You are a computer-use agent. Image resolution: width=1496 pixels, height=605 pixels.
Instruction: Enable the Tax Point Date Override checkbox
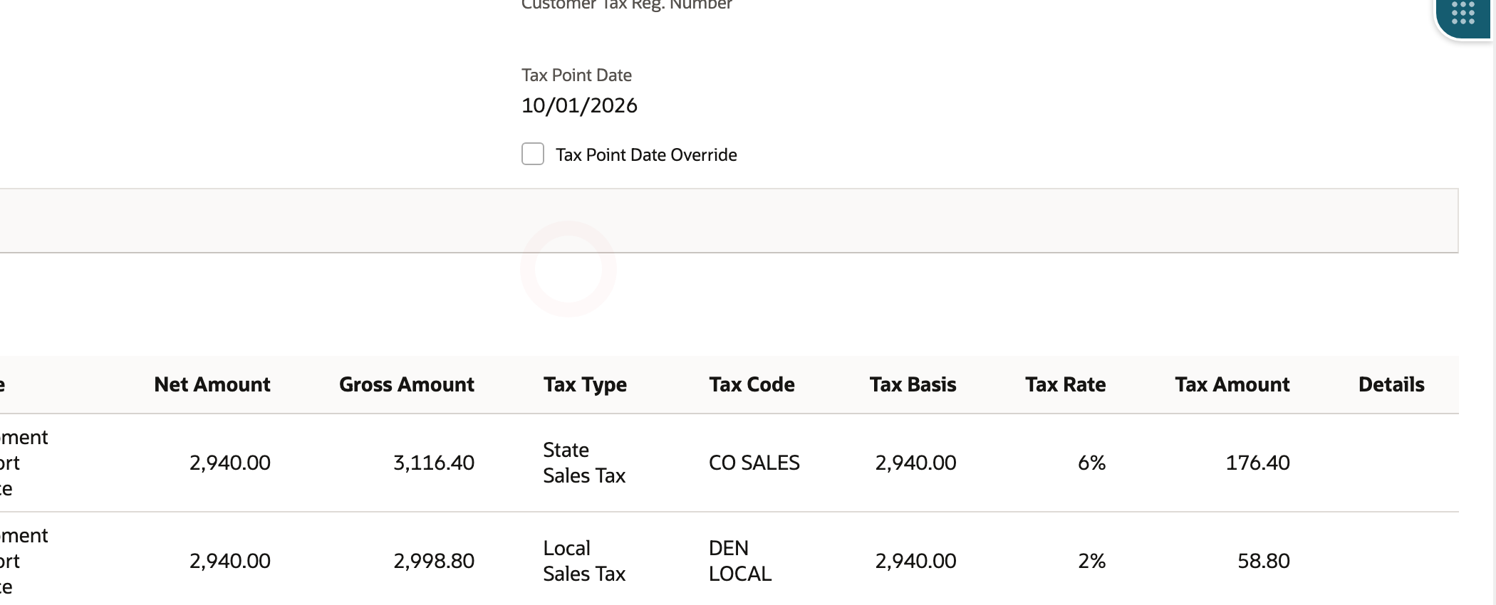[533, 154]
